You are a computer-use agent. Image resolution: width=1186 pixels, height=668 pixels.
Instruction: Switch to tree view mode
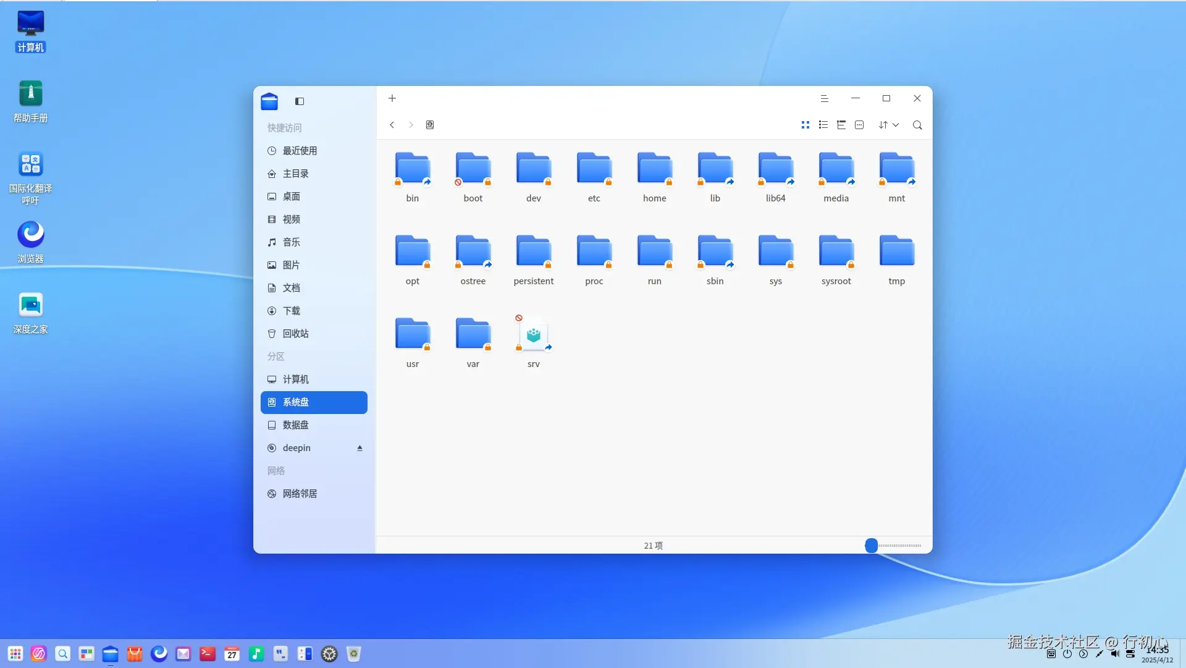pyautogui.click(x=841, y=125)
